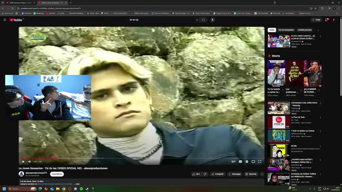Seek on the video progress bar
The image size is (342, 192).
(142, 158)
